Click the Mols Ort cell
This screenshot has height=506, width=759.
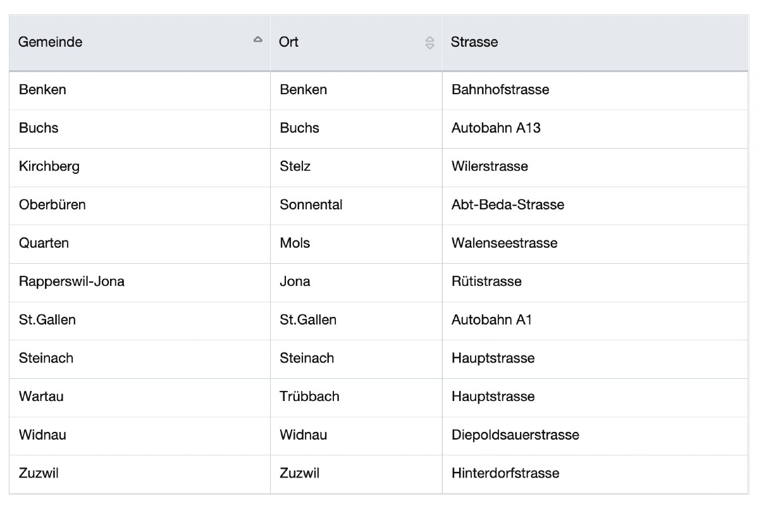pyautogui.click(x=295, y=244)
